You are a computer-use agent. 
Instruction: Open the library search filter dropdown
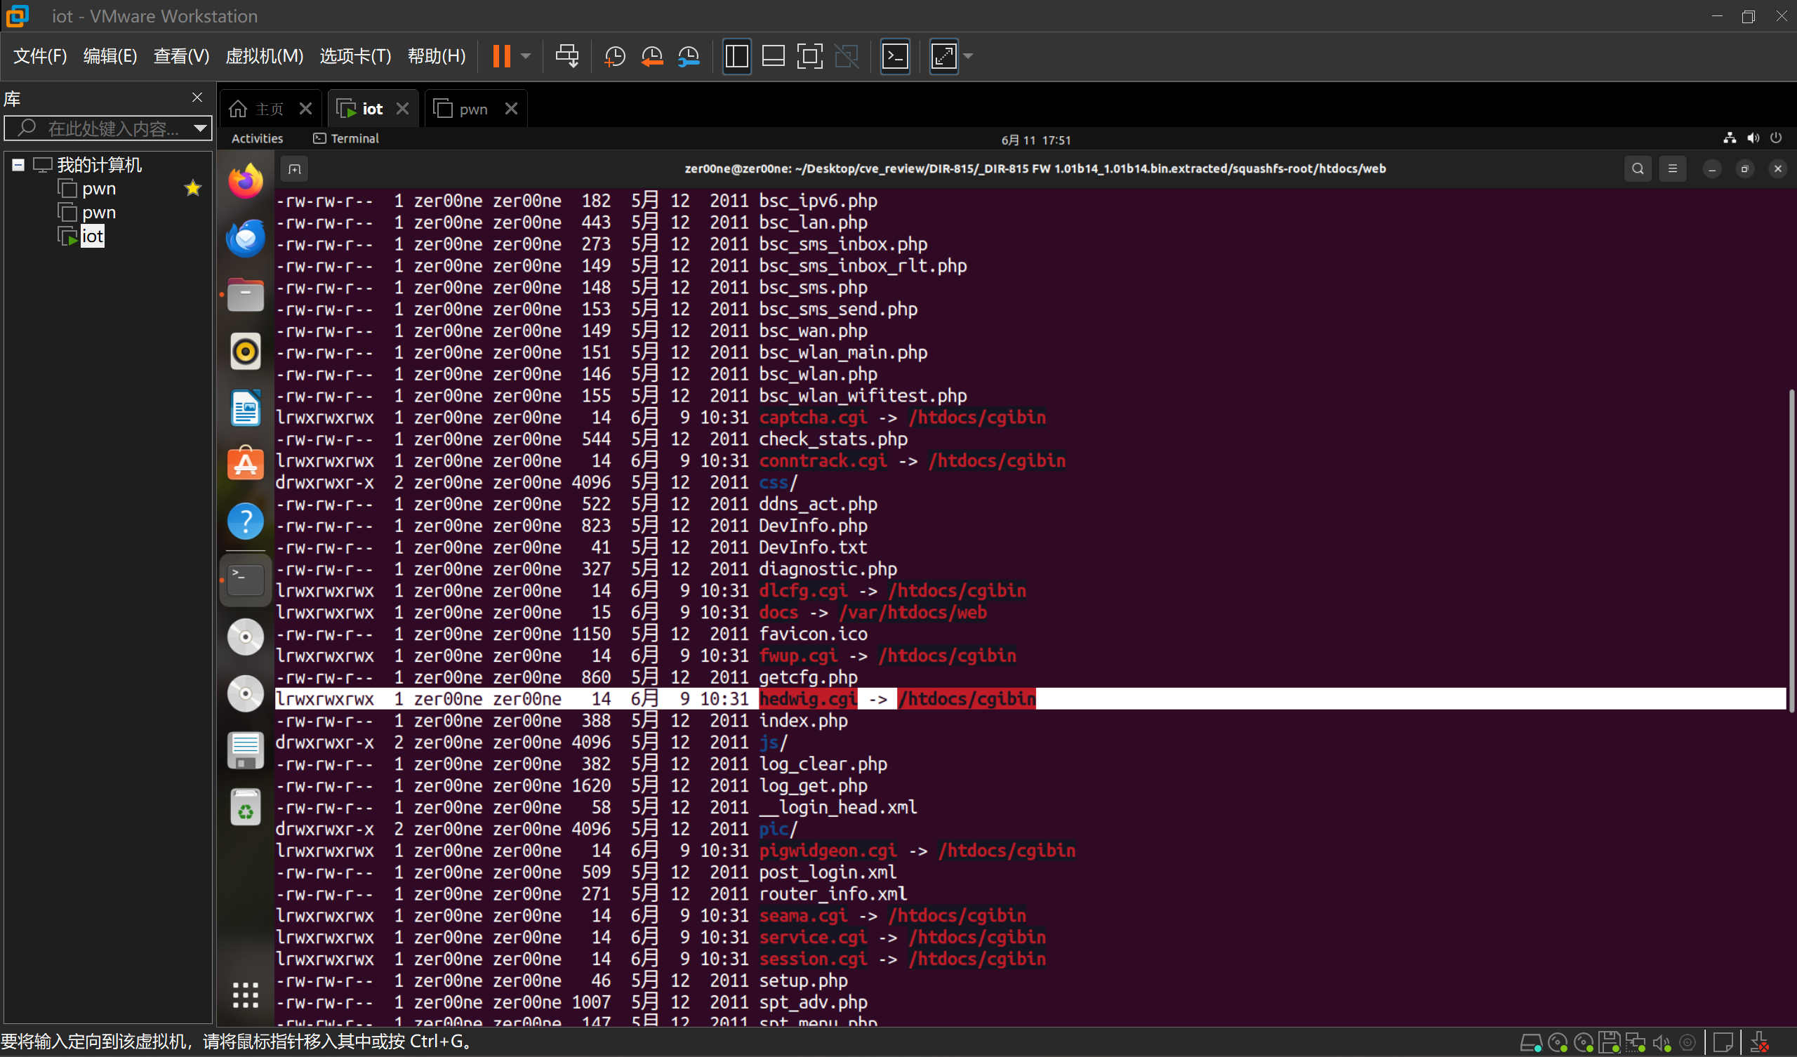[200, 128]
